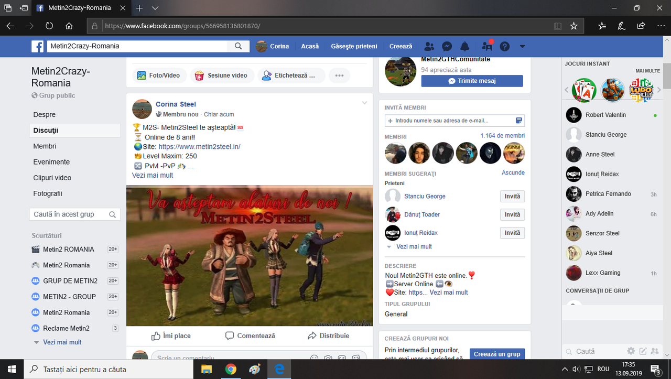Viewport: 671px width, 379px height.
Task: Click the Caută în acest grup field
Action: (x=75, y=214)
